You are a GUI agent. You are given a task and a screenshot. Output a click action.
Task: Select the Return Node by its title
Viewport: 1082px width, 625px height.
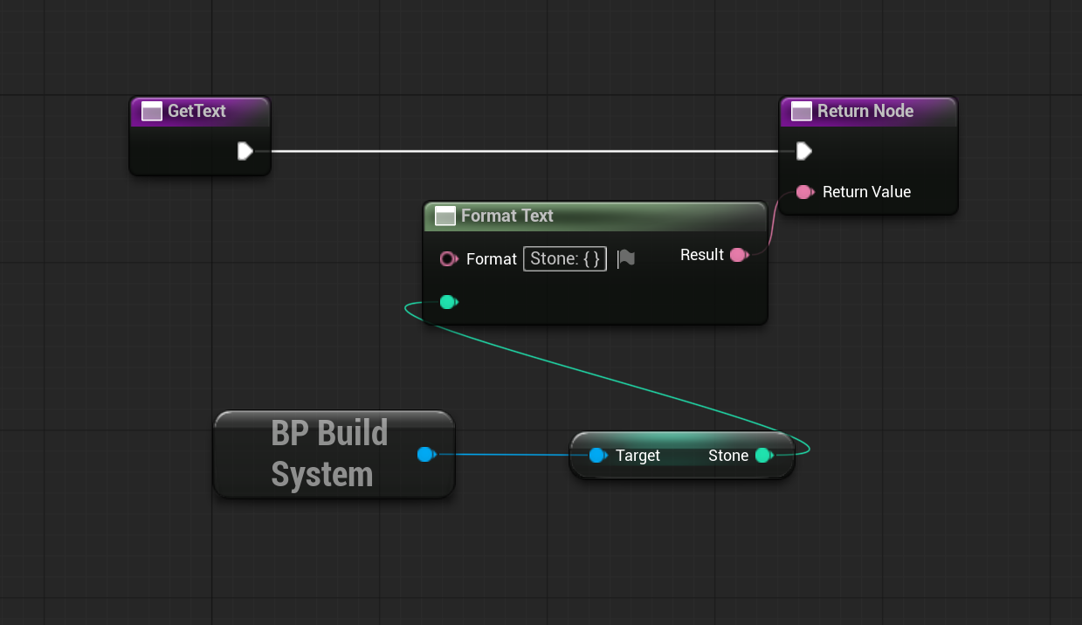(x=865, y=112)
